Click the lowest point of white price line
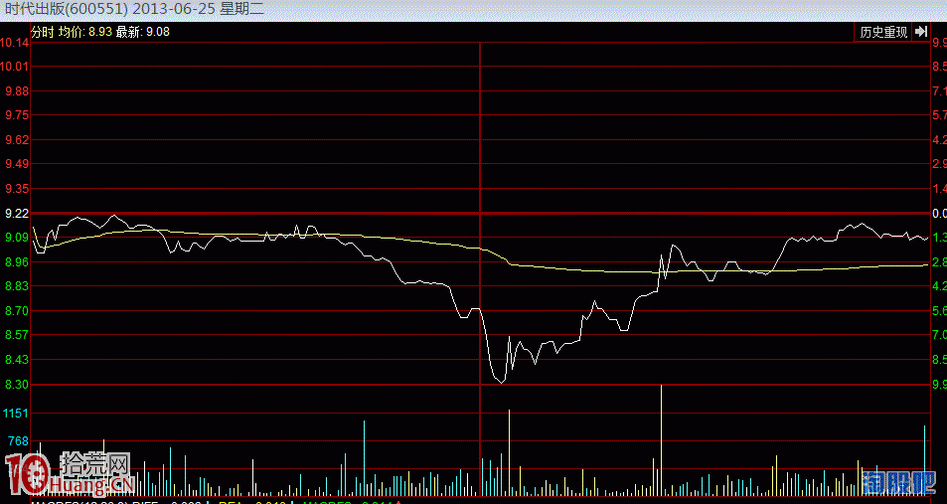The width and height of the screenshot is (947, 504). tap(500, 382)
